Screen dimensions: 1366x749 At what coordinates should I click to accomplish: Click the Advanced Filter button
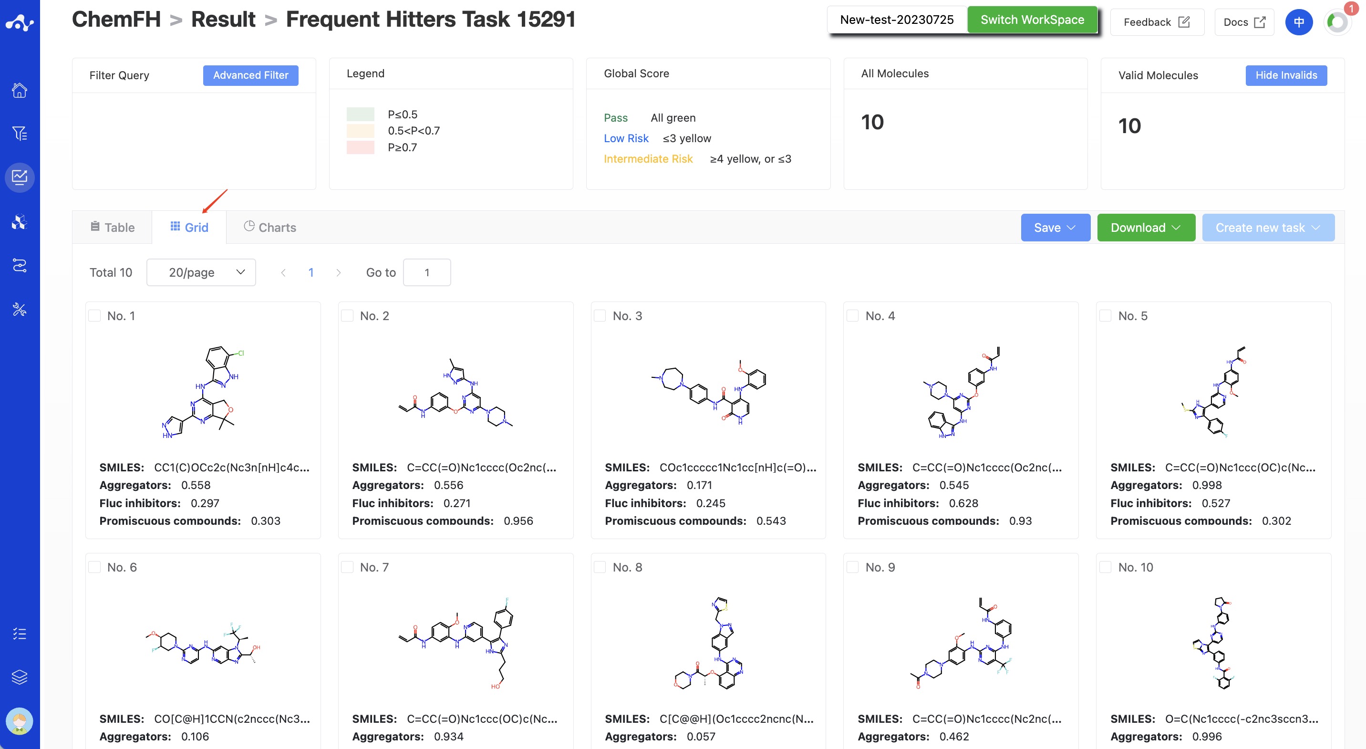pos(251,75)
